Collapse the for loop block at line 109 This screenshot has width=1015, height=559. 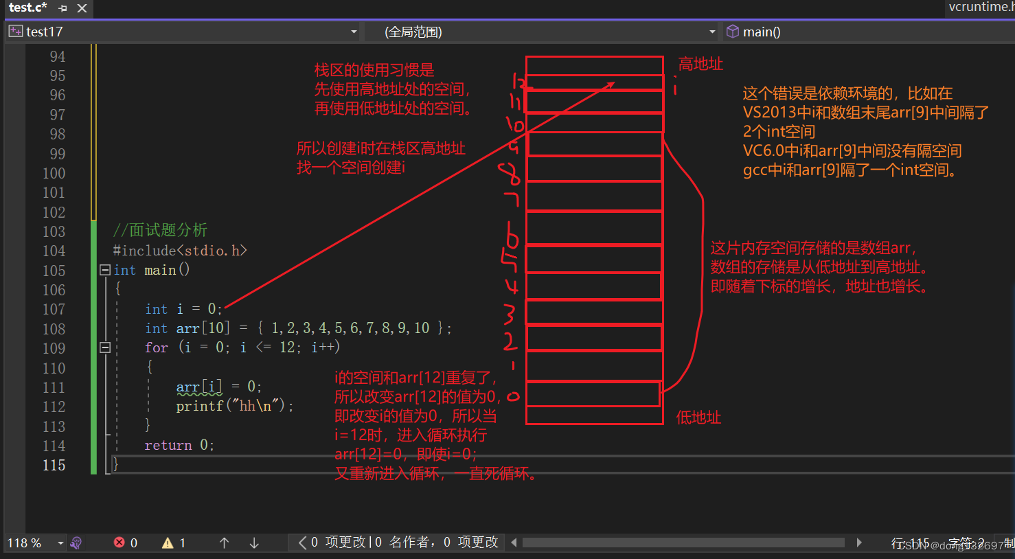coord(105,347)
